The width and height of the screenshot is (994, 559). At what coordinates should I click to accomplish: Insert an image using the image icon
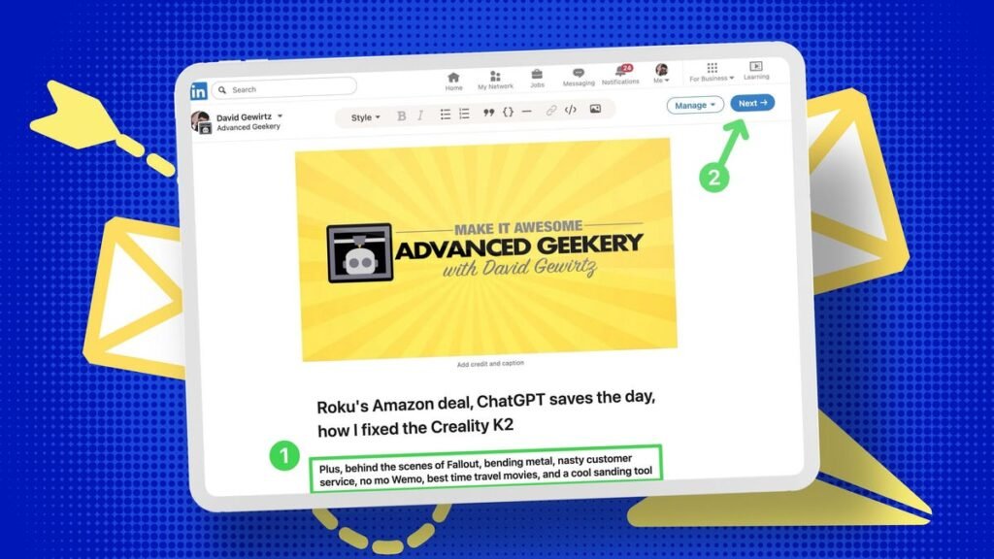point(594,110)
